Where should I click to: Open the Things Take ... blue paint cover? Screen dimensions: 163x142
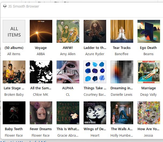point(95,72)
